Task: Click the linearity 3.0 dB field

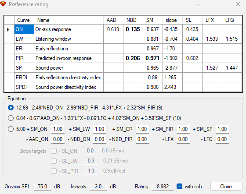Action: (x=98, y=187)
